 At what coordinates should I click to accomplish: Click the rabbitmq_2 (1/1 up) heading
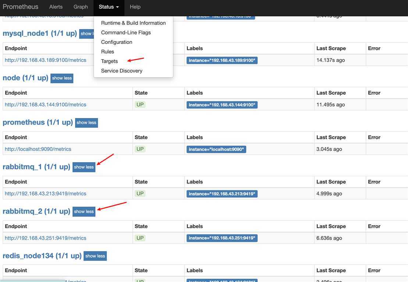click(x=36, y=211)
